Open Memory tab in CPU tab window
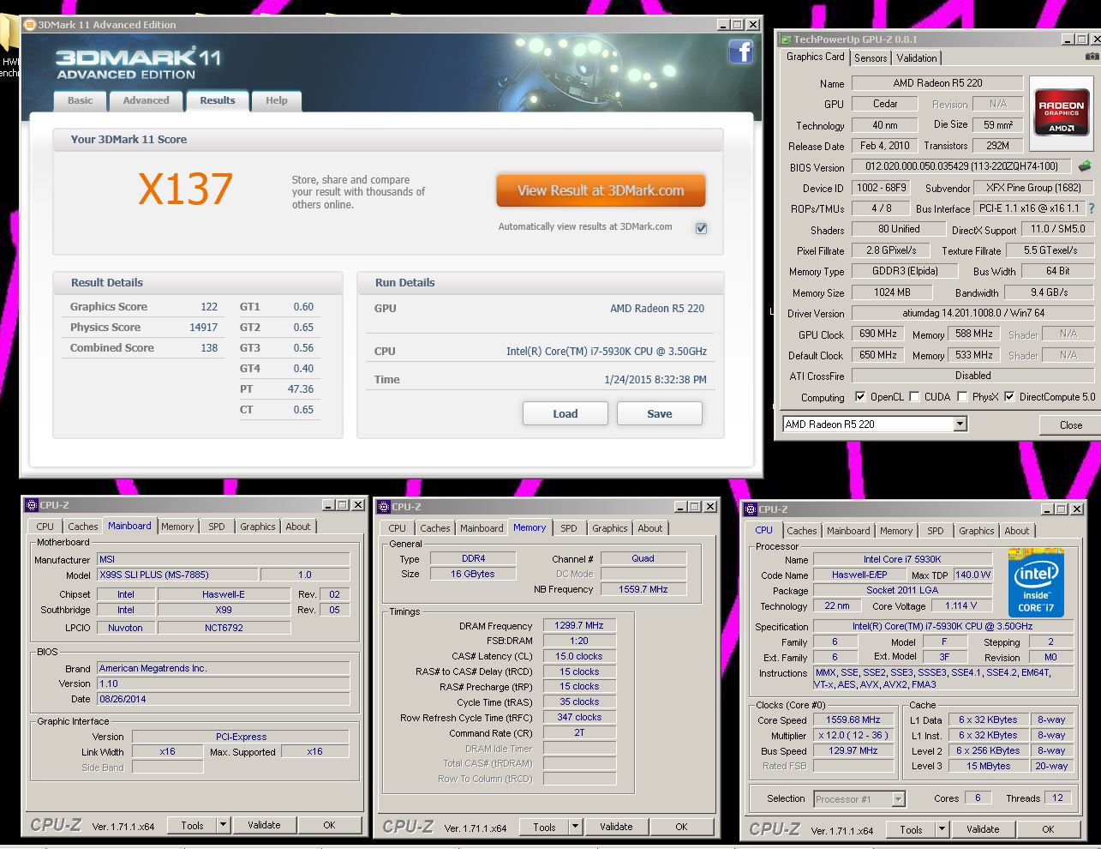 (896, 531)
